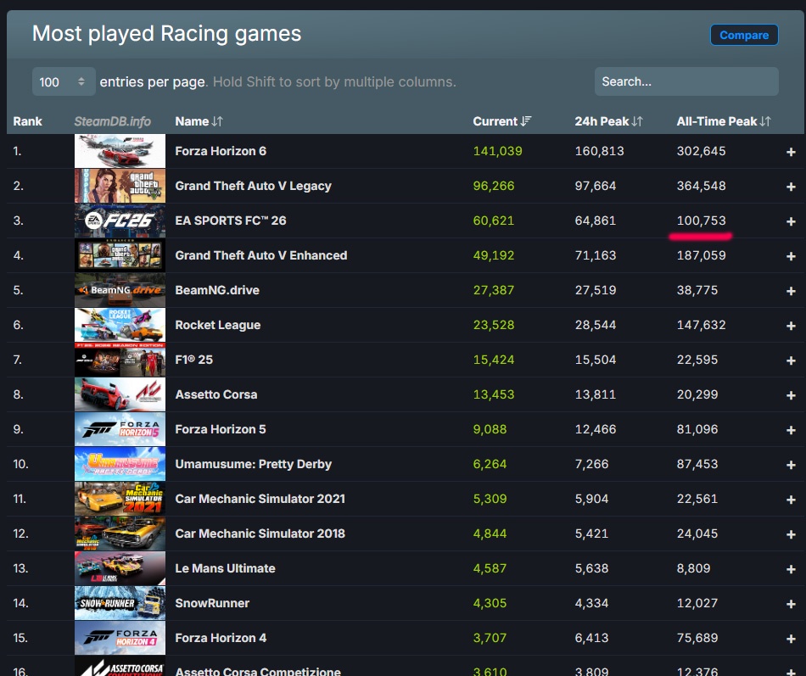Open SnowRunner name link
The height and width of the screenshot is (676, 806).
point(212,603)
